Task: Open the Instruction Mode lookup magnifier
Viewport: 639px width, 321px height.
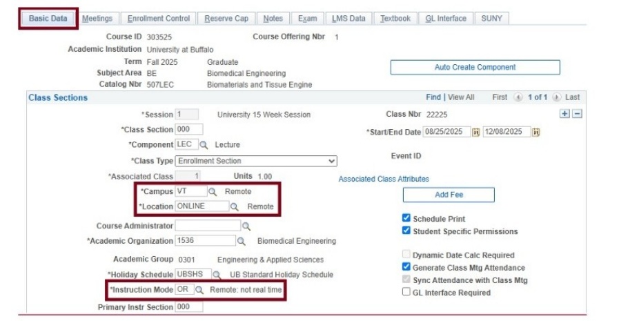Action: click(199, 290)
